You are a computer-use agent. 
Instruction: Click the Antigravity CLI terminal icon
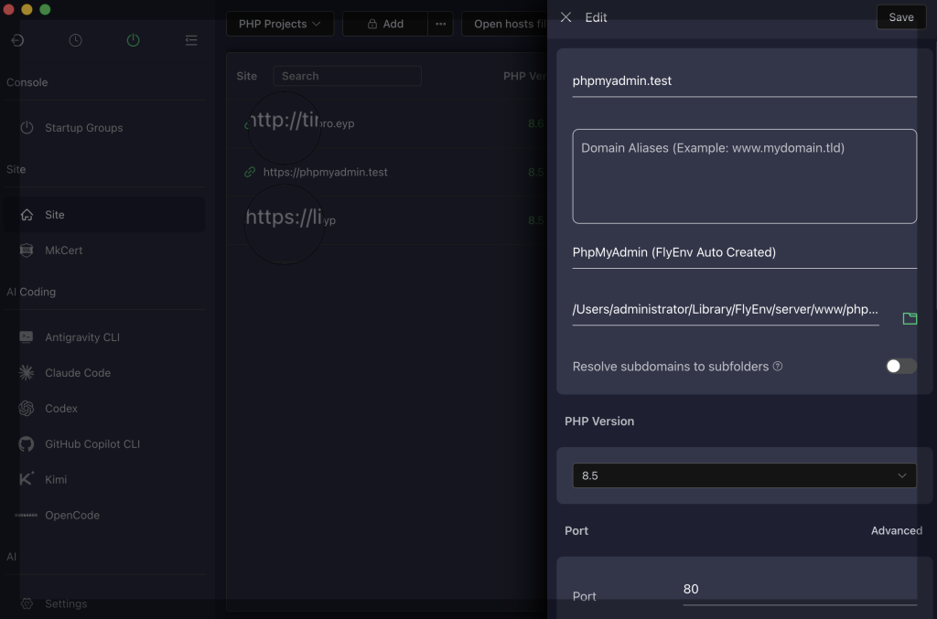point(27,337)
